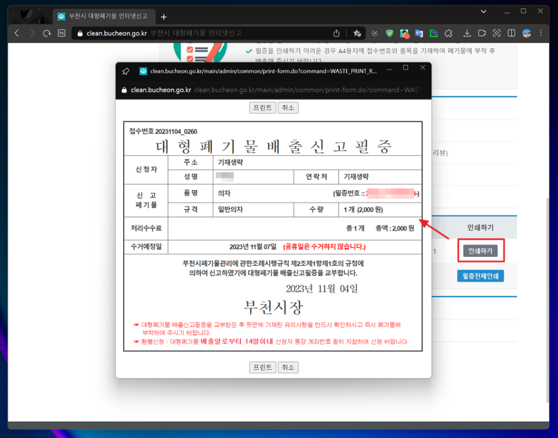Viewport: 558px width, 438px height.
Task: Click the bookmark star icon
Action: point(357,33)
